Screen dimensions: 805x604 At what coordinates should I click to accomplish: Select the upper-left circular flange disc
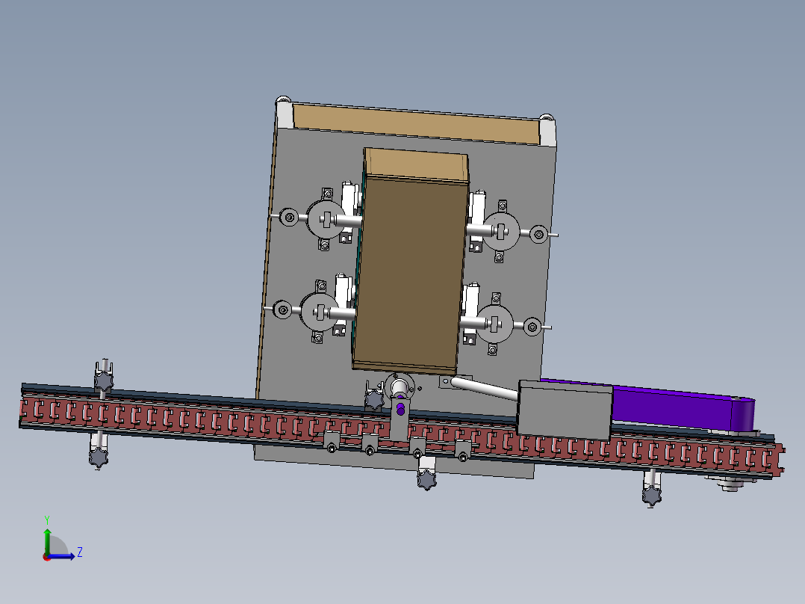pos(326,220)
